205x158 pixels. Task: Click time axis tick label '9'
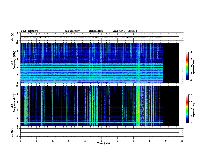pos(166,141)
